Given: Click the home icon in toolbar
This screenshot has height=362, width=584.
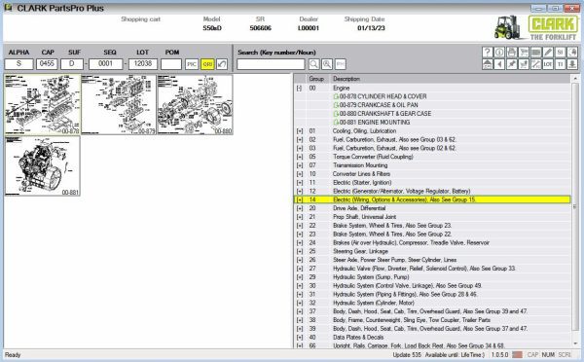Looking at the screenshot, I should [x=488, y=64].
